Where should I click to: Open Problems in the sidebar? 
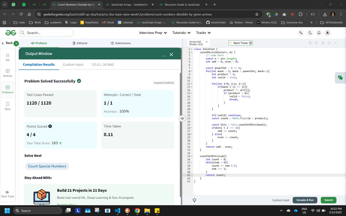8,90
